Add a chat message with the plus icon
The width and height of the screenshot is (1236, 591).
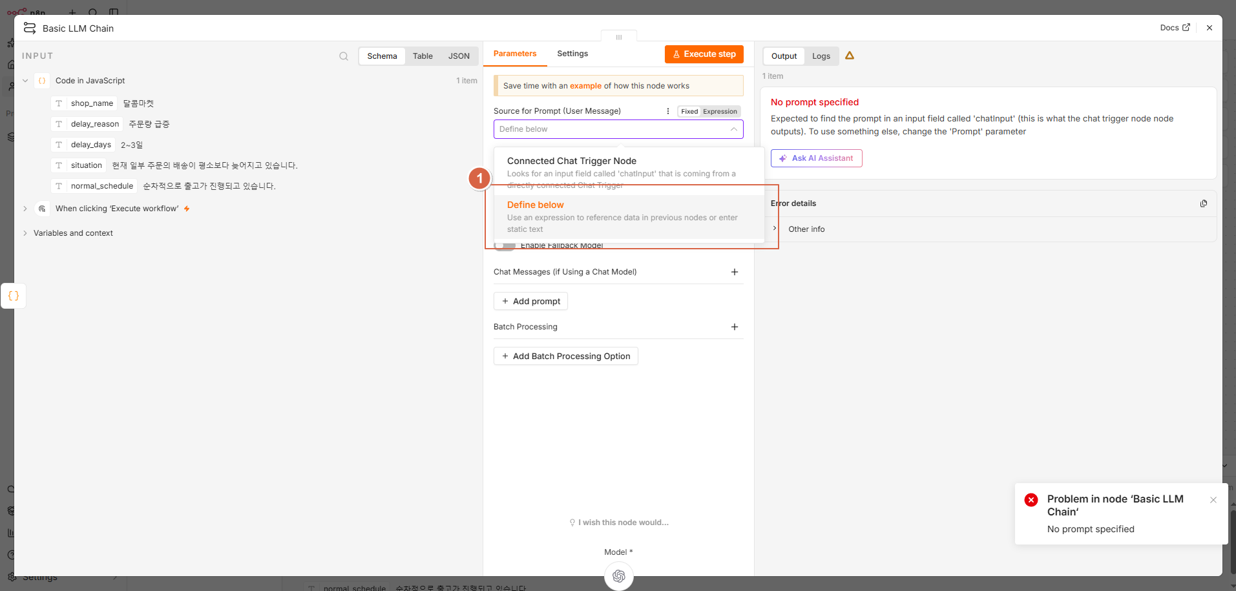735,272
